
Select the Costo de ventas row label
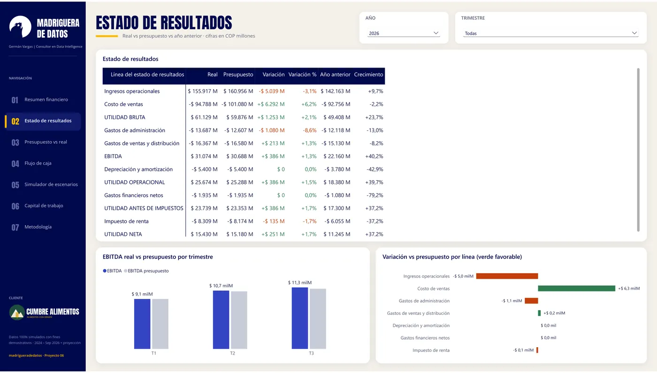[x=123, y=104]
